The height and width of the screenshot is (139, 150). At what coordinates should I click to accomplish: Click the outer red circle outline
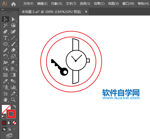[71, 31]
